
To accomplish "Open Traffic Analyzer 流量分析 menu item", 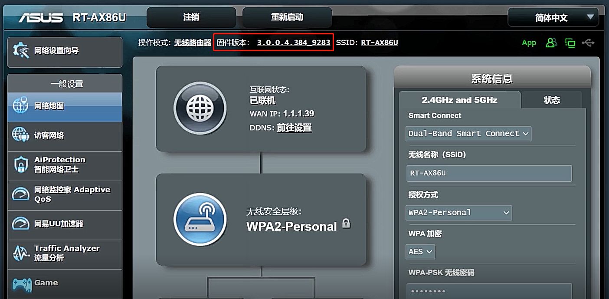I will (x=65, y=254).
